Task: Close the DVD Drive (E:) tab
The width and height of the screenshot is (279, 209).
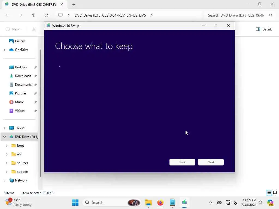Action: (62, 4)
